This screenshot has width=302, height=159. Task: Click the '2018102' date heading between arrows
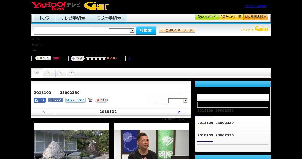coord(108,112)
